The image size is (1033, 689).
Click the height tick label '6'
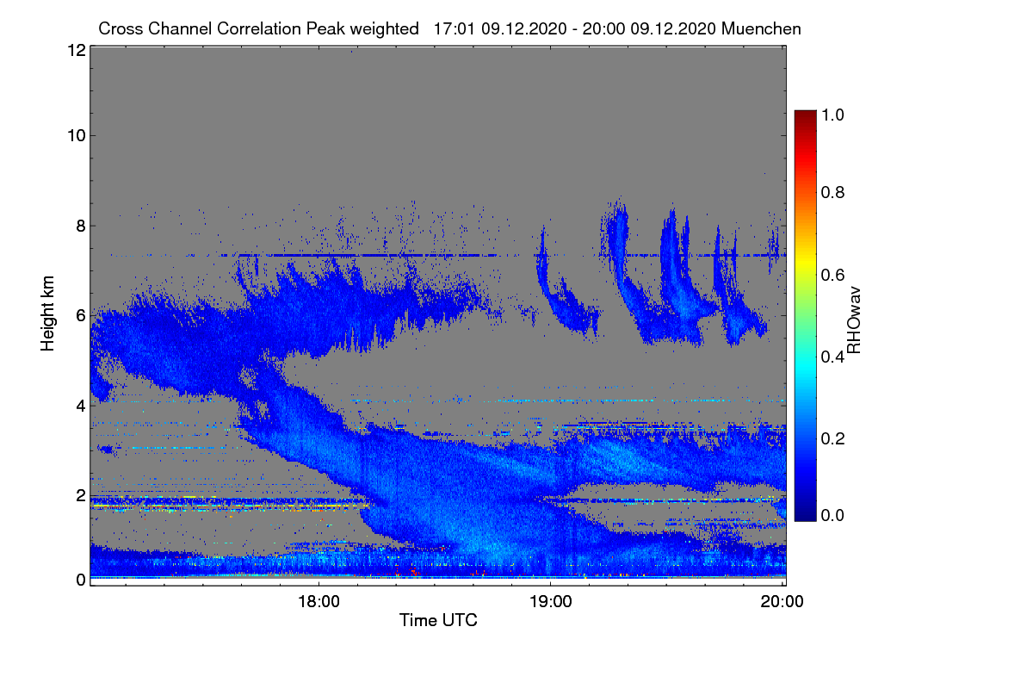pyautogui.click(x=80, y=315)
